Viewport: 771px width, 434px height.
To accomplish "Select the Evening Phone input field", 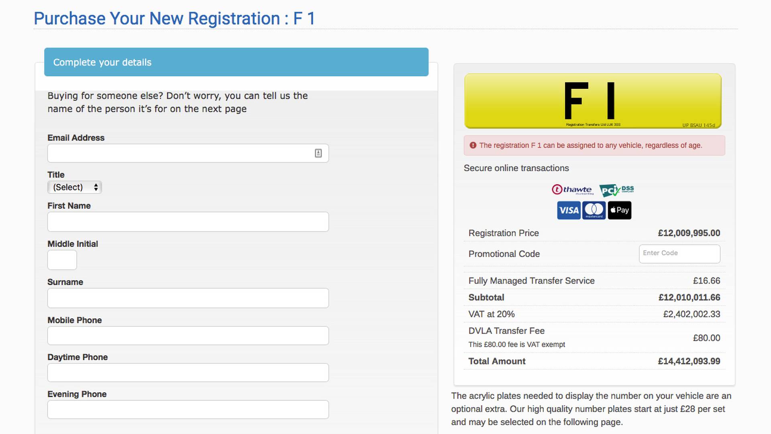I will click(188, 409).
